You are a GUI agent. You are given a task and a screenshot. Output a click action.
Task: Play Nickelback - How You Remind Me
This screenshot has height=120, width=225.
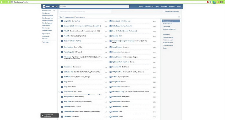(111, 26)
